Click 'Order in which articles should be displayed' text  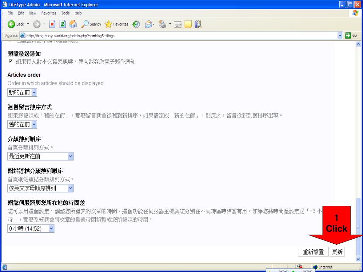56,83
